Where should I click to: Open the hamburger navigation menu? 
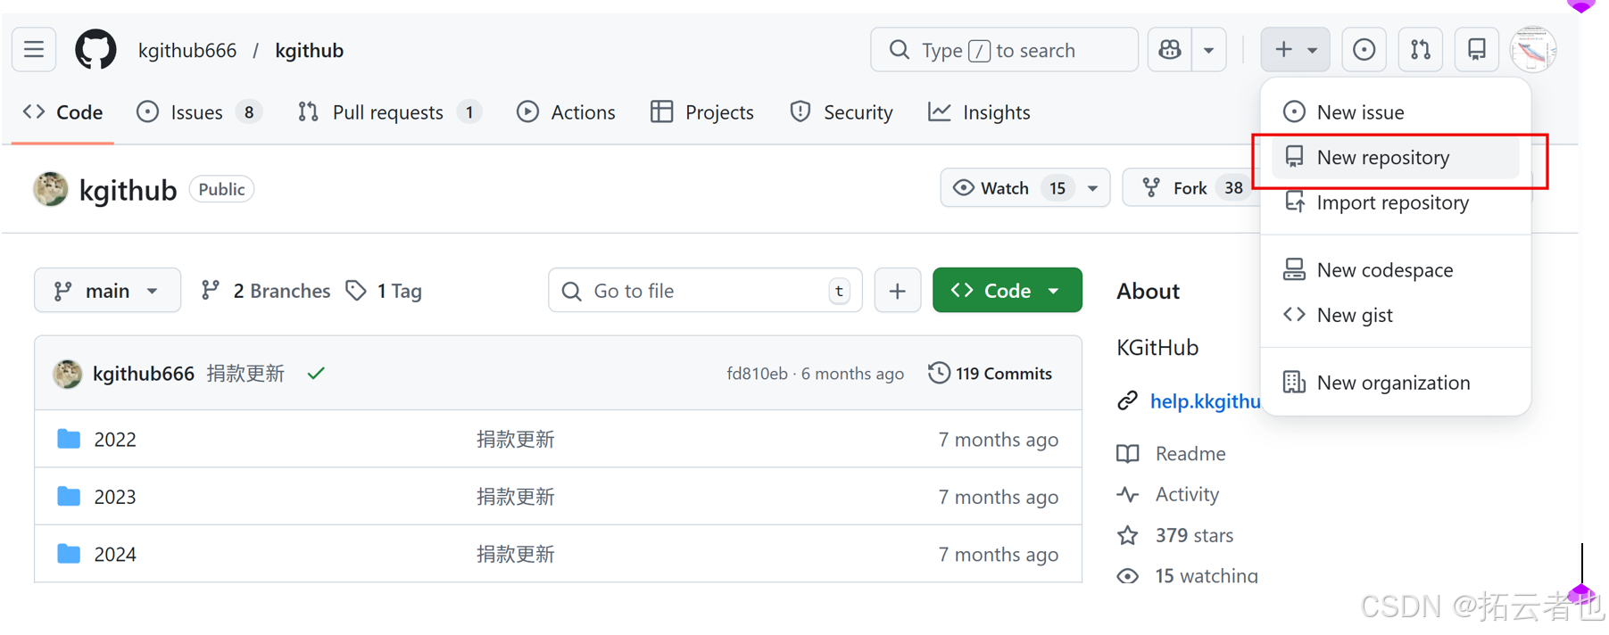[x=34, y=50]
